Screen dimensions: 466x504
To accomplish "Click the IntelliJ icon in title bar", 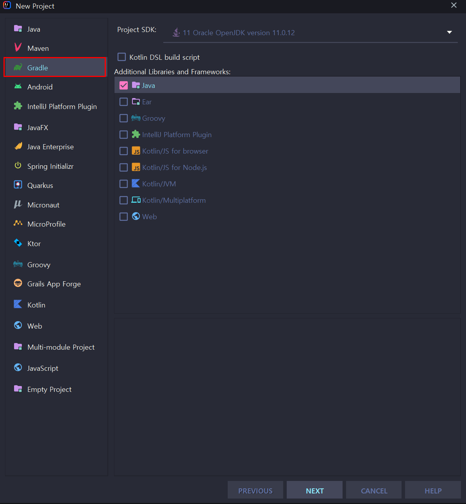I will coord(7,5).
